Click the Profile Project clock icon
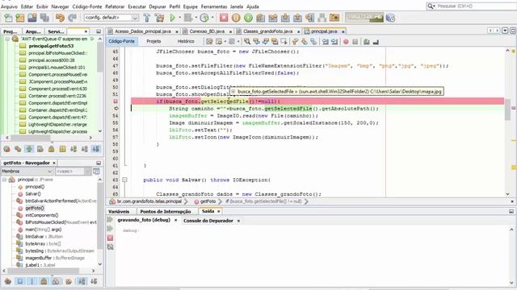 click(x=204, y=18)
